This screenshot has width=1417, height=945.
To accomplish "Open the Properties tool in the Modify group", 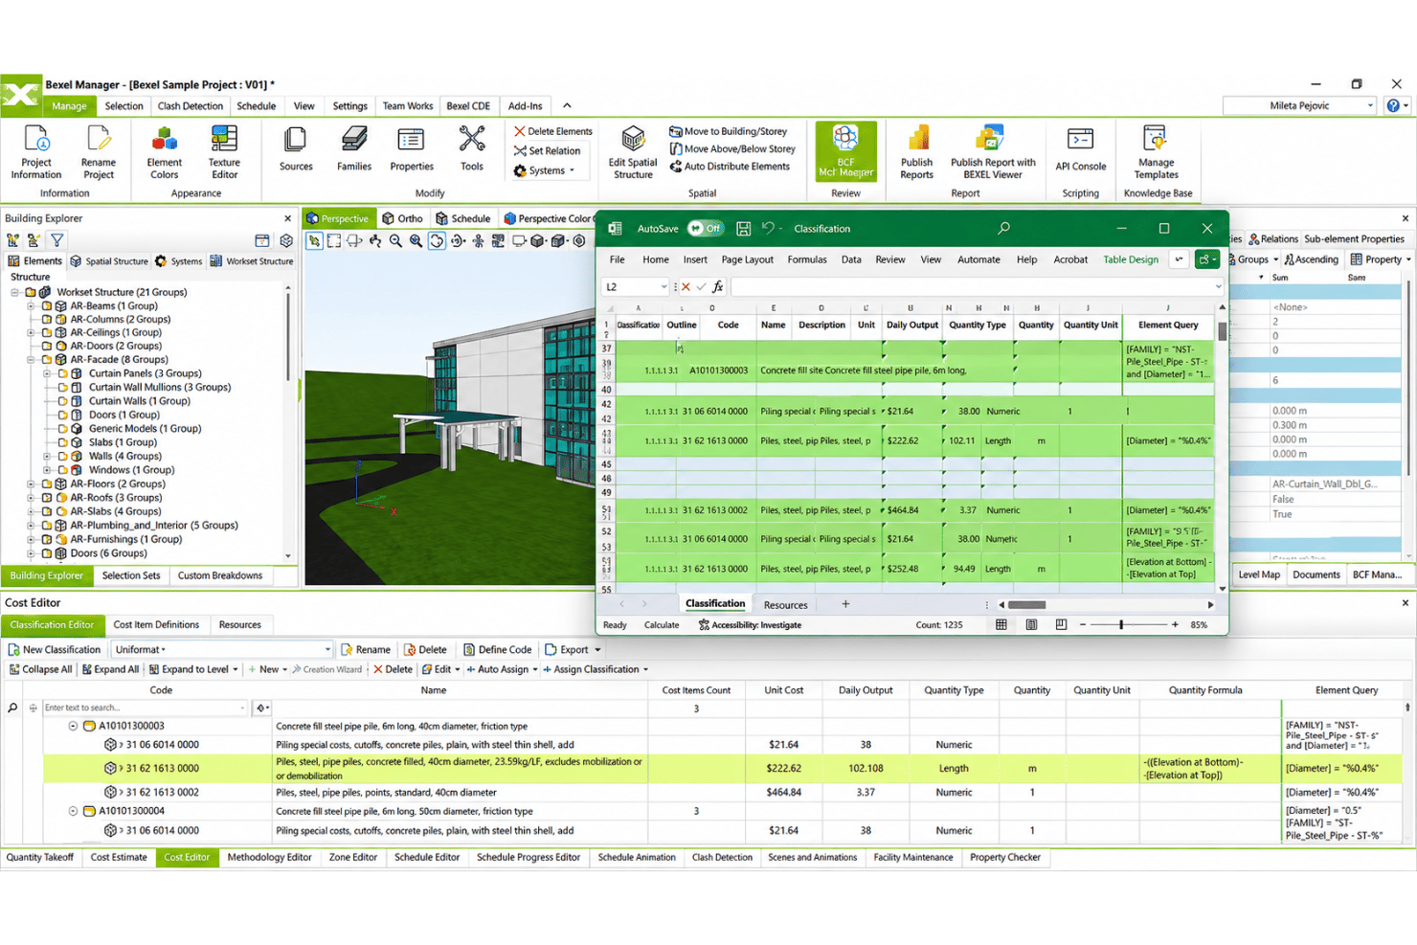I will pos(412,148).
